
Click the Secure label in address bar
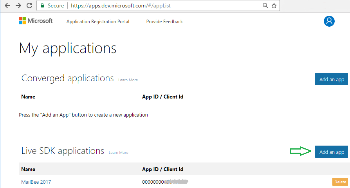tap(56, 5)
